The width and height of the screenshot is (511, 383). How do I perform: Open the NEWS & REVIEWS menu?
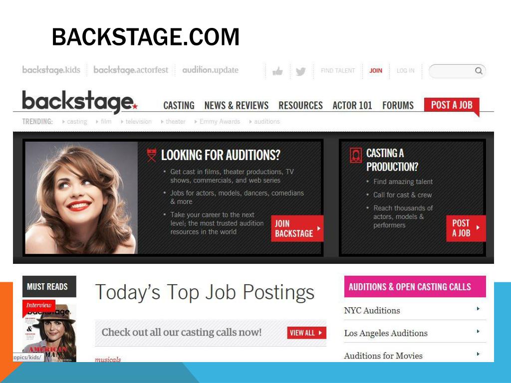236,106
